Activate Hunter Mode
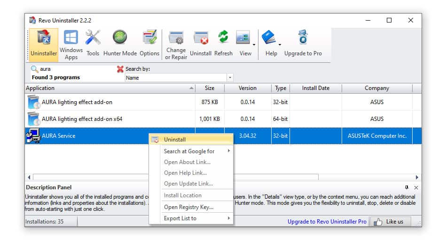The image size is (446, 246). [x=120, y=43]
